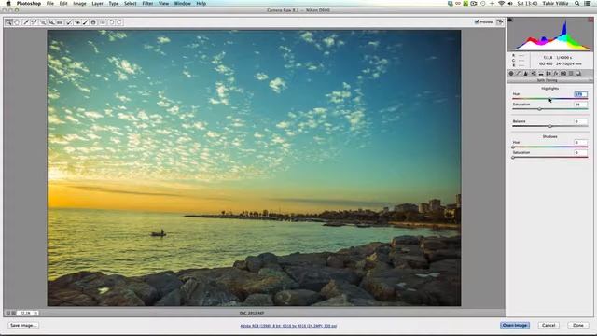Click the zoom in plus button
Viewport: 597px width, 336px height.
[x=14, y=313]
